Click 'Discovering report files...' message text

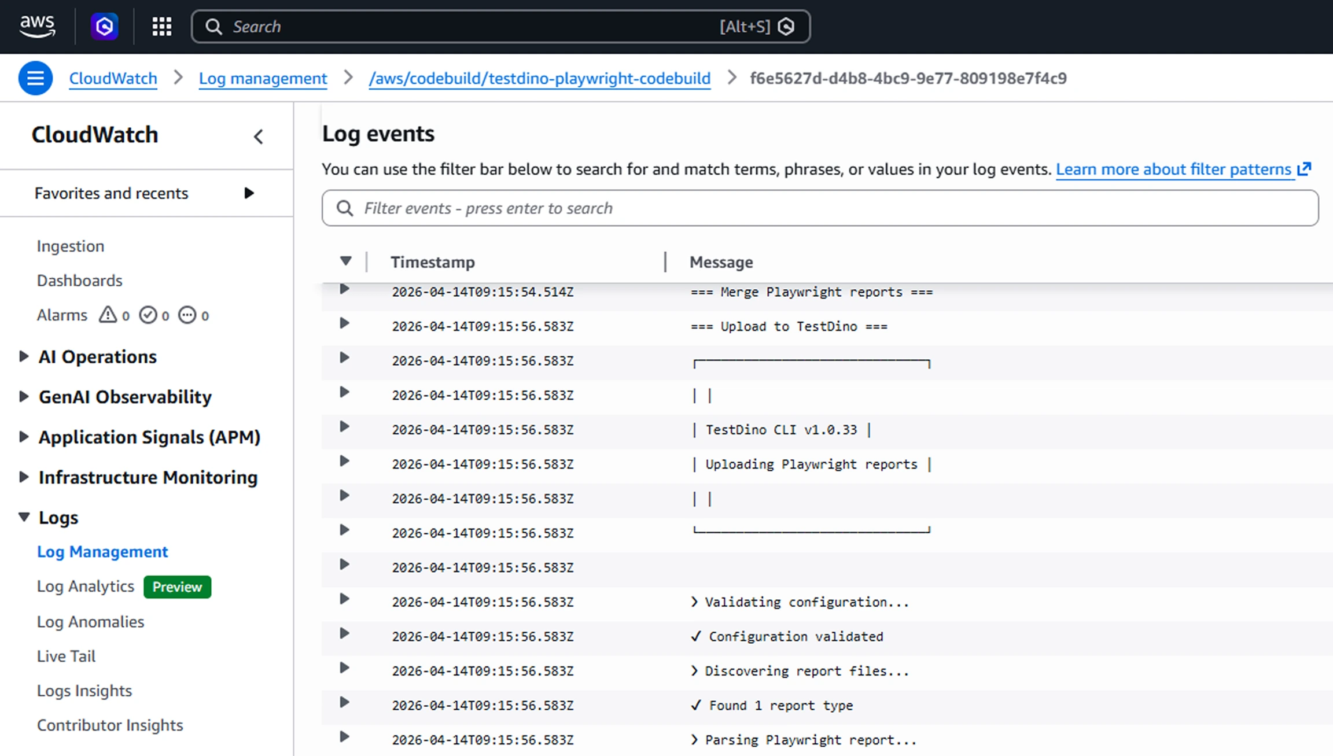[x=807, y=671]
